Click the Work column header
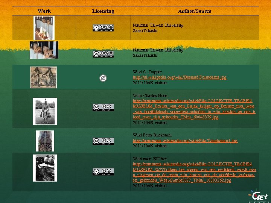This screenshot has height=203, width=271. coord(44,11)
